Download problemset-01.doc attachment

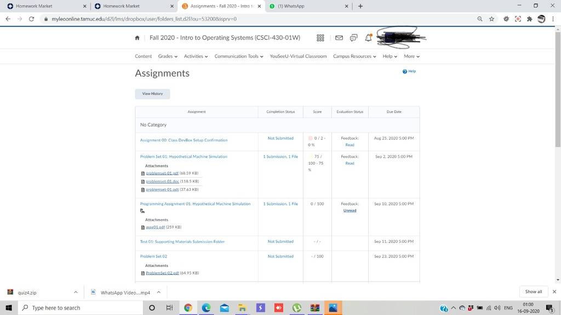click(162, 182)
